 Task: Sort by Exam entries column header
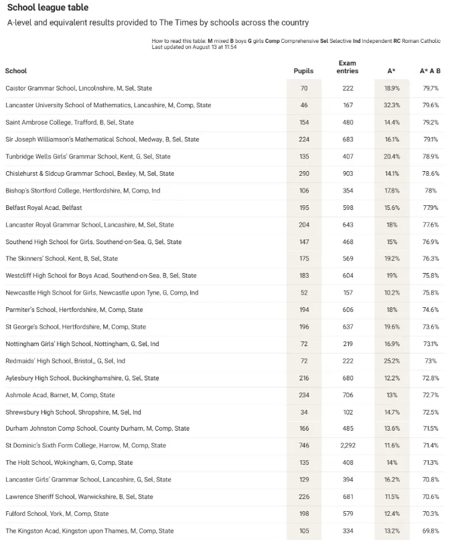348,67
